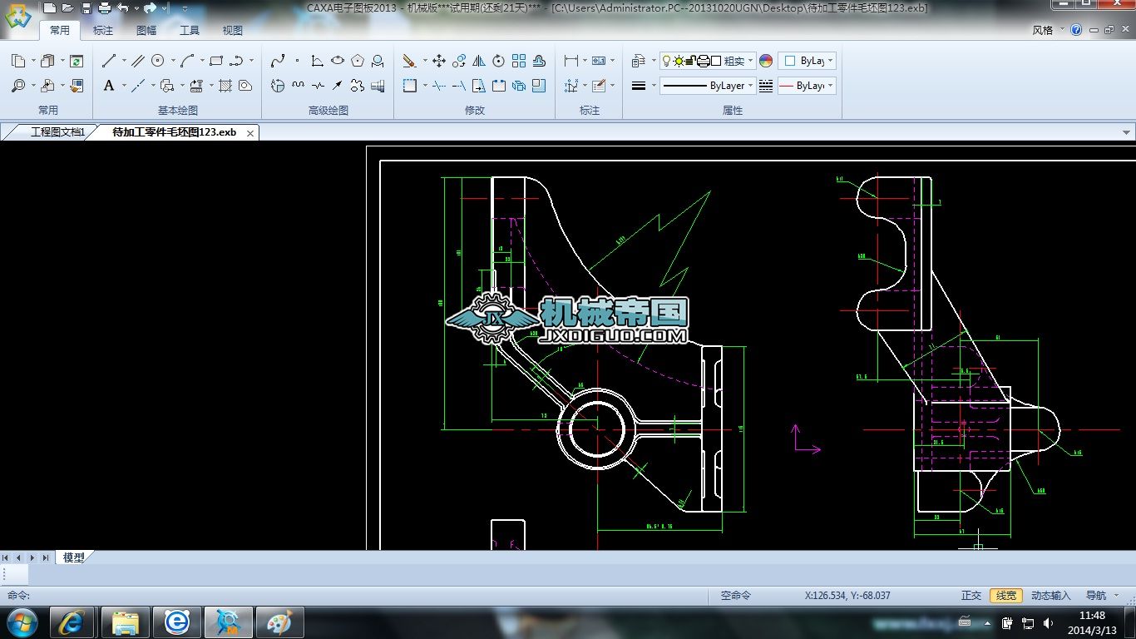The width and height of the screenshot is (1136, 639).
Task: Toggle 动态输入 dynamic input
Action: (x=1050, y=596)
